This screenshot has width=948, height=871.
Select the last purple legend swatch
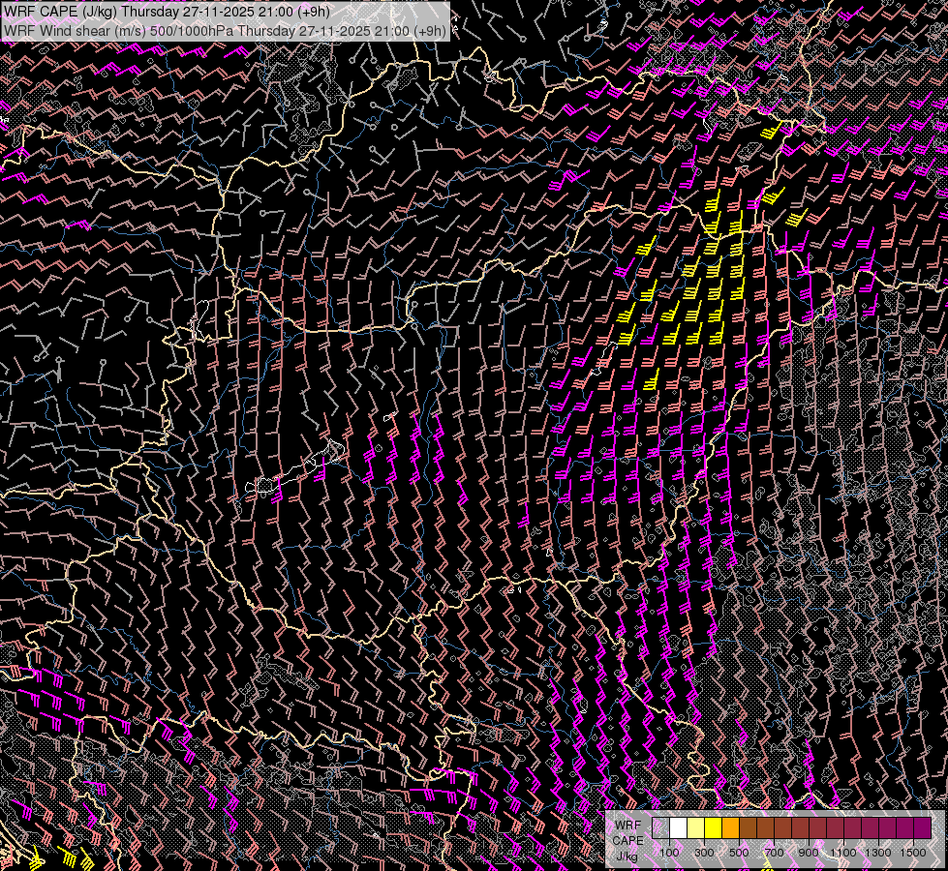pyautogui.click(x=922, y=828)
